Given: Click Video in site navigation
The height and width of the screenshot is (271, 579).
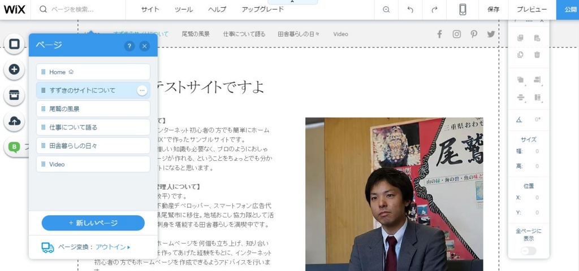Looking at the screenshot, I should [340, 34].
